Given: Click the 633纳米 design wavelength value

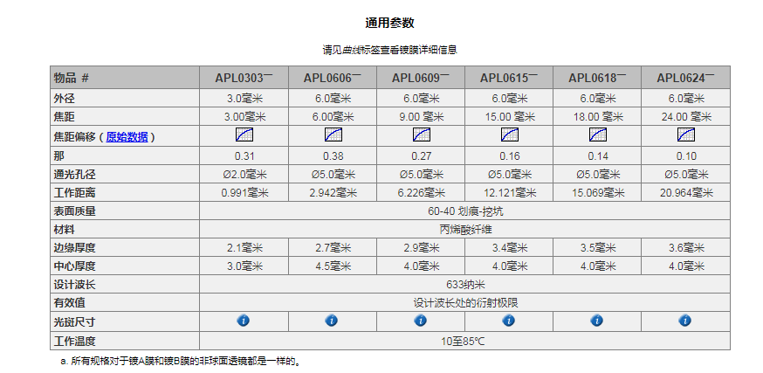Looking at the screenshot, I should pyautogui.click(x=463, y=284).
